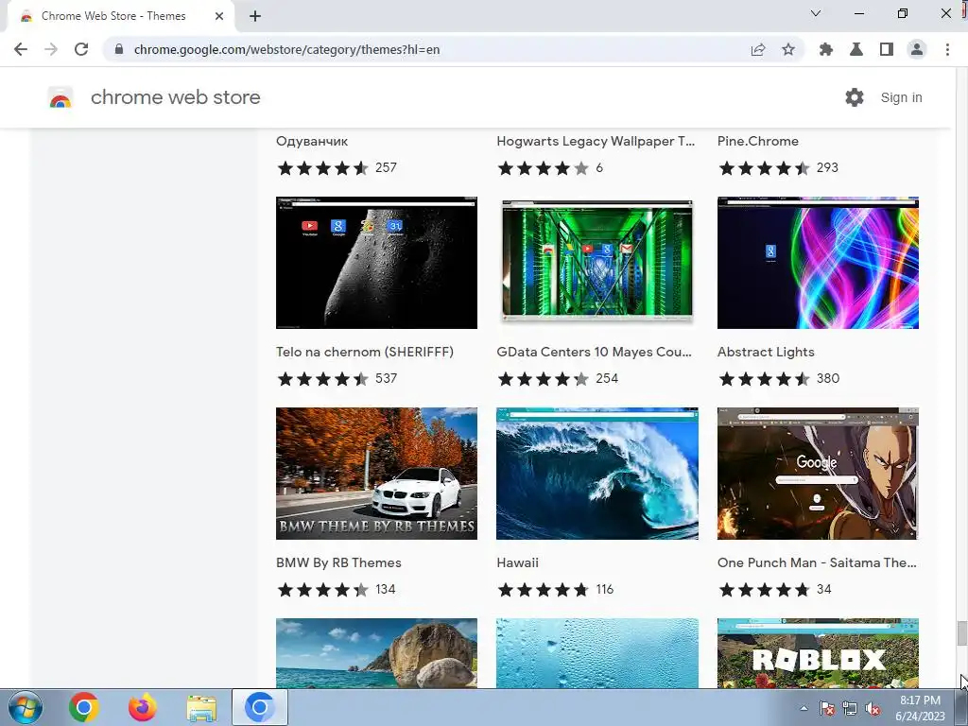Reload the Chrome Web Store page
968x726 pixels.
click(x=81, y=49)
